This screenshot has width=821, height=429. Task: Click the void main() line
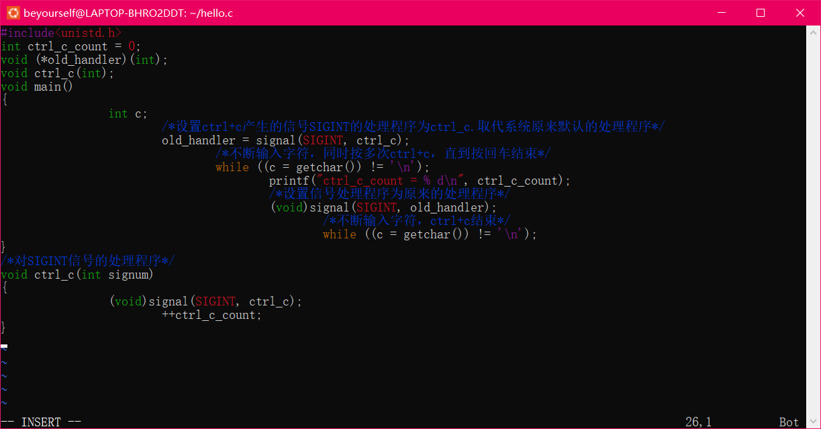37,86
